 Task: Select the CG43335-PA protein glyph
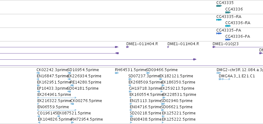coord(219,33)
